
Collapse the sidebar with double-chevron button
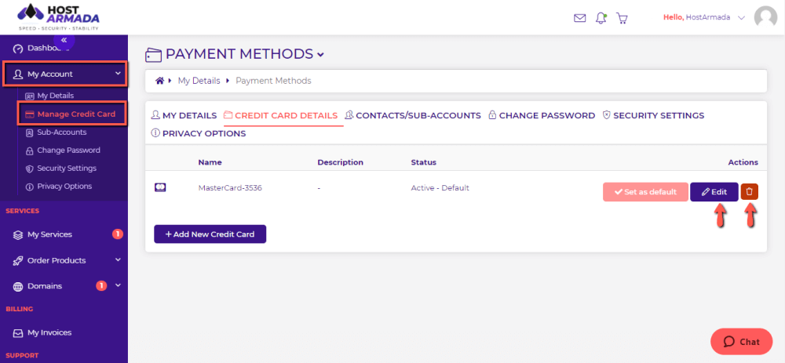pyautogui.click(x=64, y=39)
